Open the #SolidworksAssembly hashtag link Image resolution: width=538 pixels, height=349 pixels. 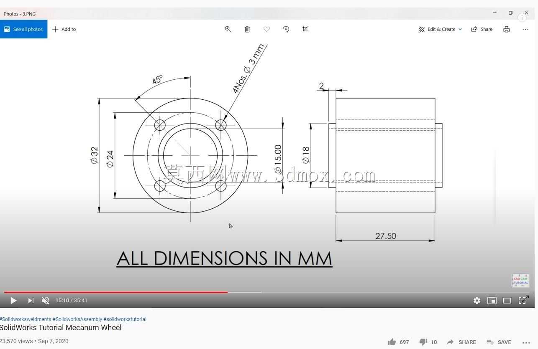coord(77,319)
